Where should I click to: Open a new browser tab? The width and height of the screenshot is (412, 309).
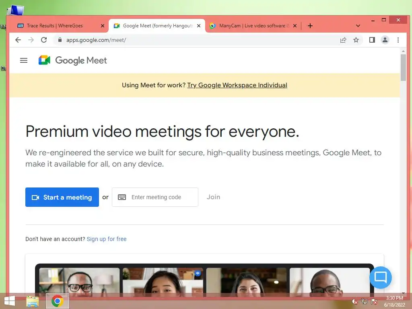310,26
